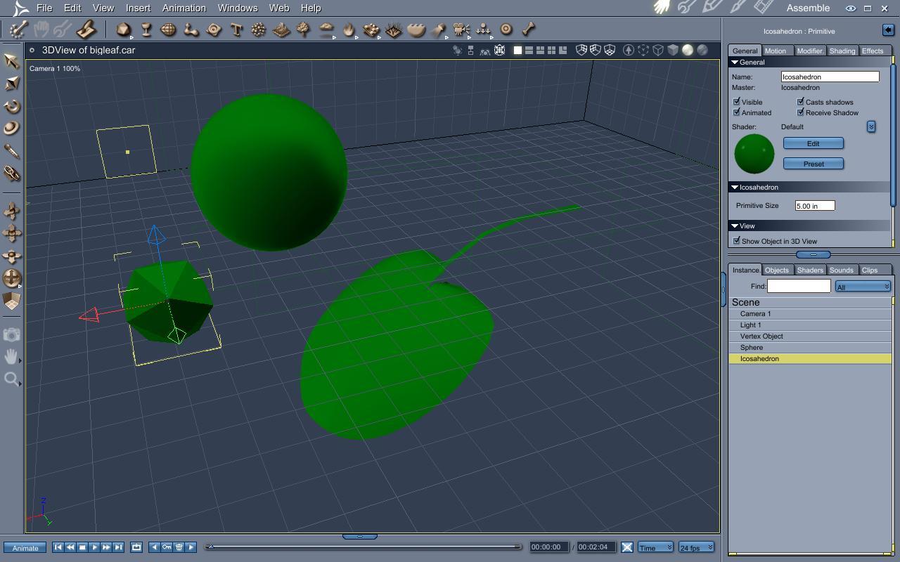
Task: Open the Shader Default dropdown arrow
Action: pyautogui.click(x=871, y=126)
